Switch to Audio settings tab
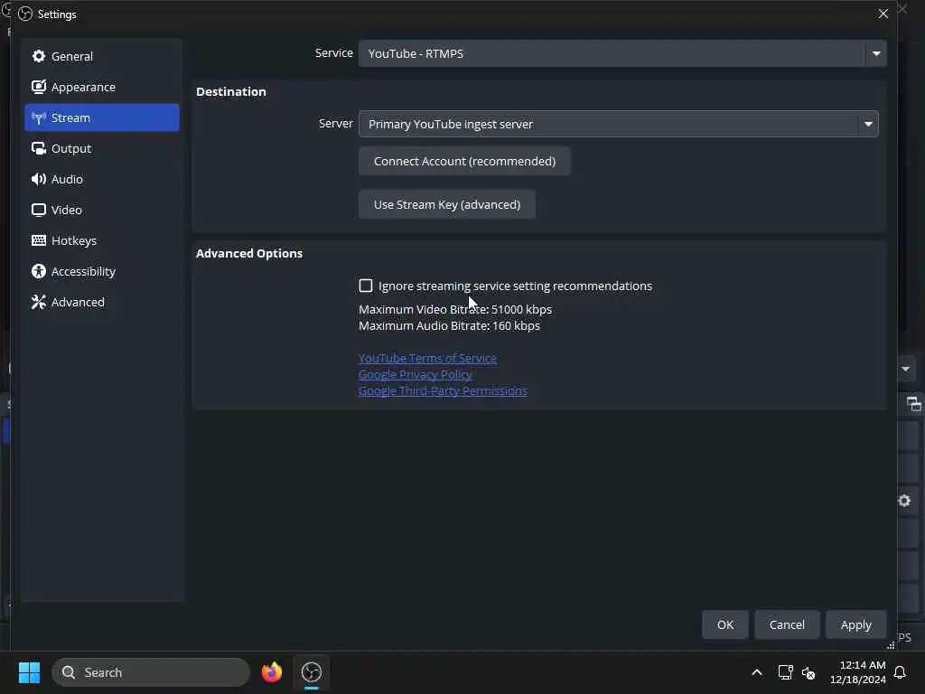Image resolution: width=925 pixels, height=694 pixels. pos(101,179)
